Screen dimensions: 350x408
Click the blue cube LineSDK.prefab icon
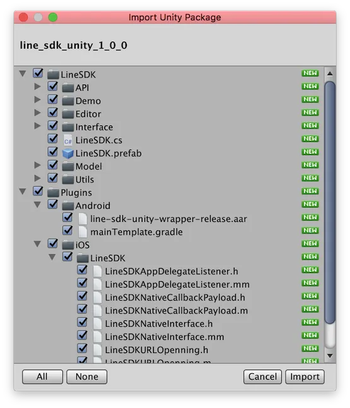pos(68,153)
